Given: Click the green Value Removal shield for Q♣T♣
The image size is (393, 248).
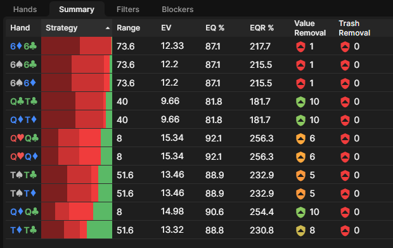Looking at the screenshot, I should [300, 102].
